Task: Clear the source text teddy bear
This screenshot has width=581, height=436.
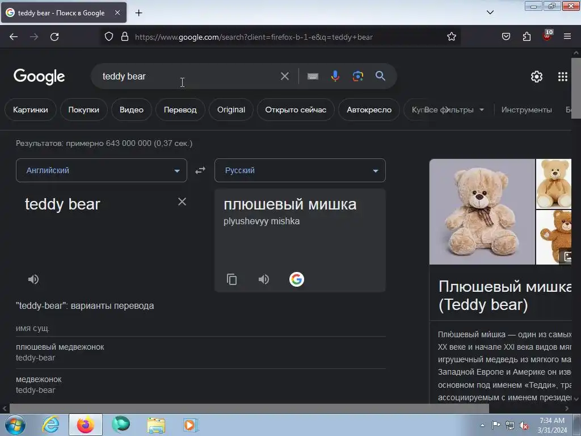Action: [182, 202]
